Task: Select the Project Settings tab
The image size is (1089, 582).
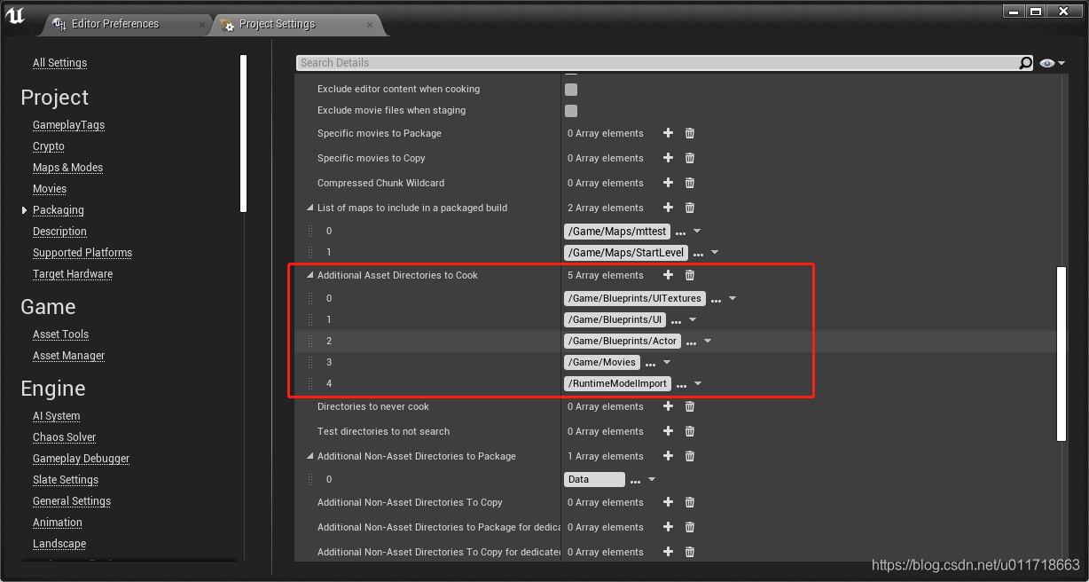Action: tap(277, 24)
